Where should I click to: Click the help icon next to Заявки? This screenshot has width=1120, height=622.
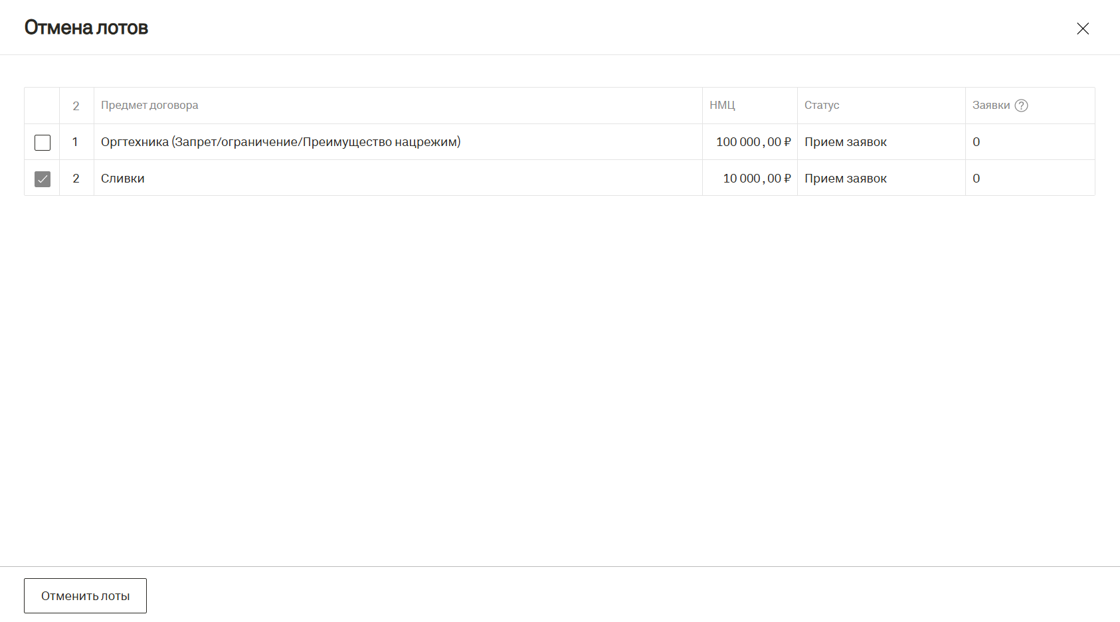point(1021,106)
